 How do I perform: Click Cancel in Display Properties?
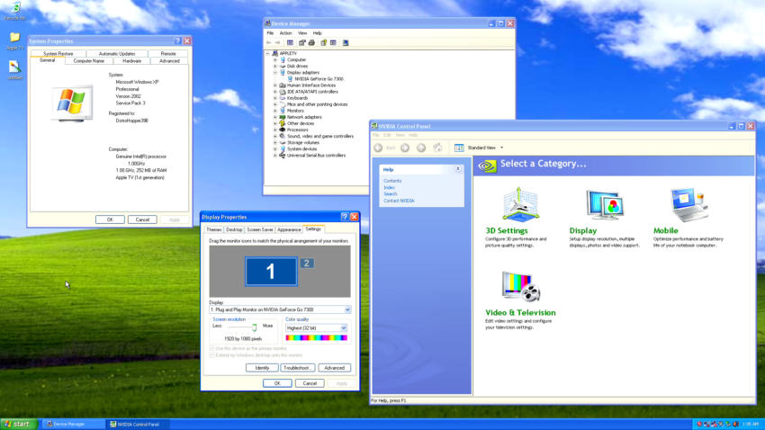coord(310,384)
